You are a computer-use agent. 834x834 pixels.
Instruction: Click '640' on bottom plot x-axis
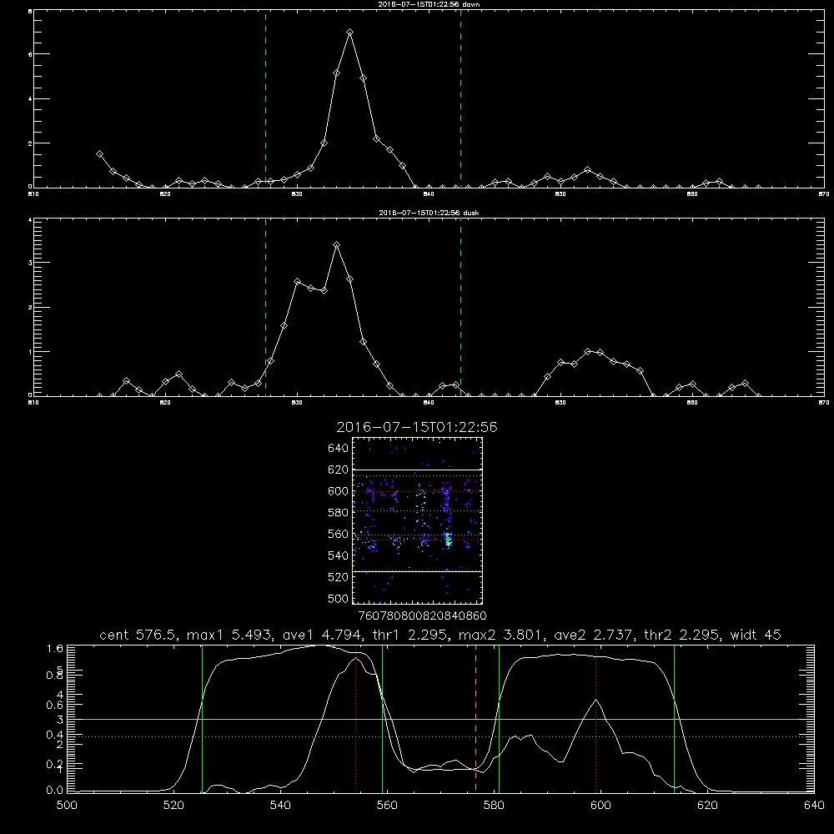814,806
